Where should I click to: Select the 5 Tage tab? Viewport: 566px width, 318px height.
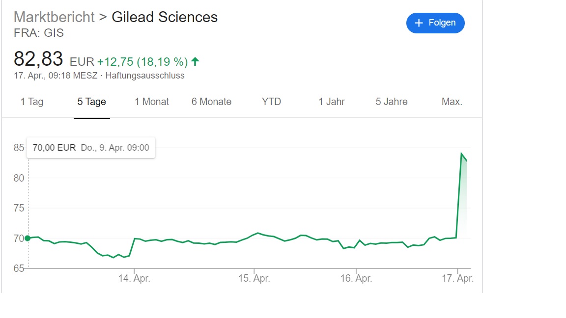91,102
